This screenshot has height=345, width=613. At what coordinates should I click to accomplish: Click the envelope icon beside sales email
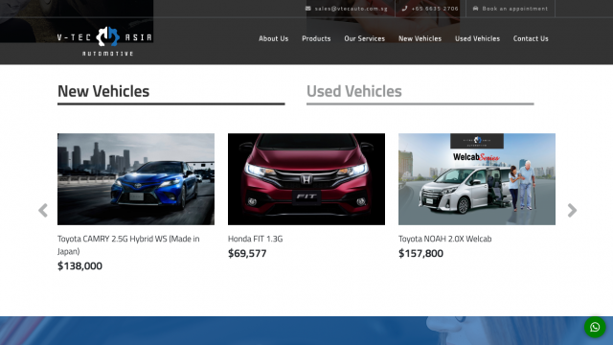(x=308, y=9)
